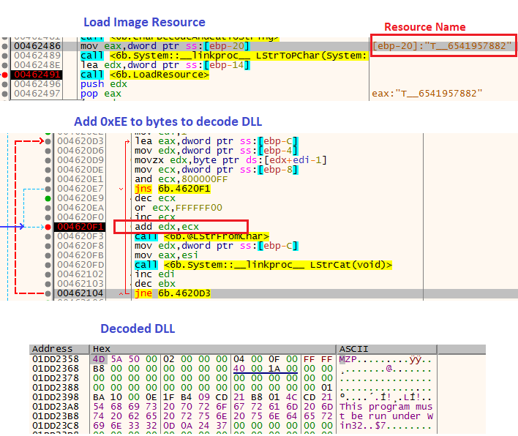The width and height of the screenshot is (518, 436).
Task: Click the or ecx,FFFFFF00 instruction
Action: [178, 208]
